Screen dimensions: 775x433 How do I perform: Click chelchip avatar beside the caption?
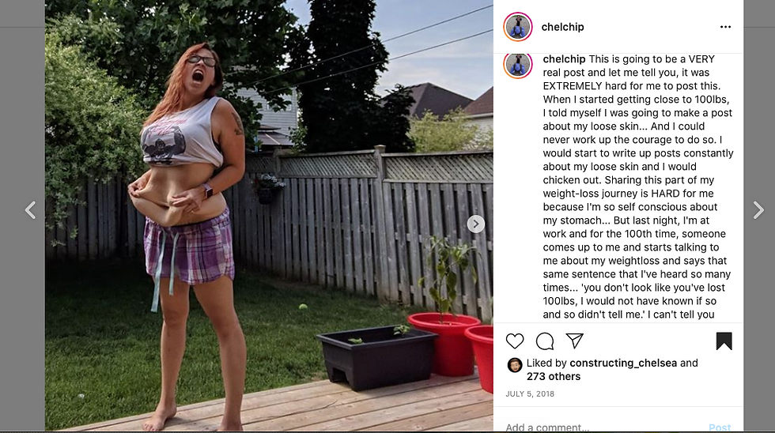coord(517,65)
